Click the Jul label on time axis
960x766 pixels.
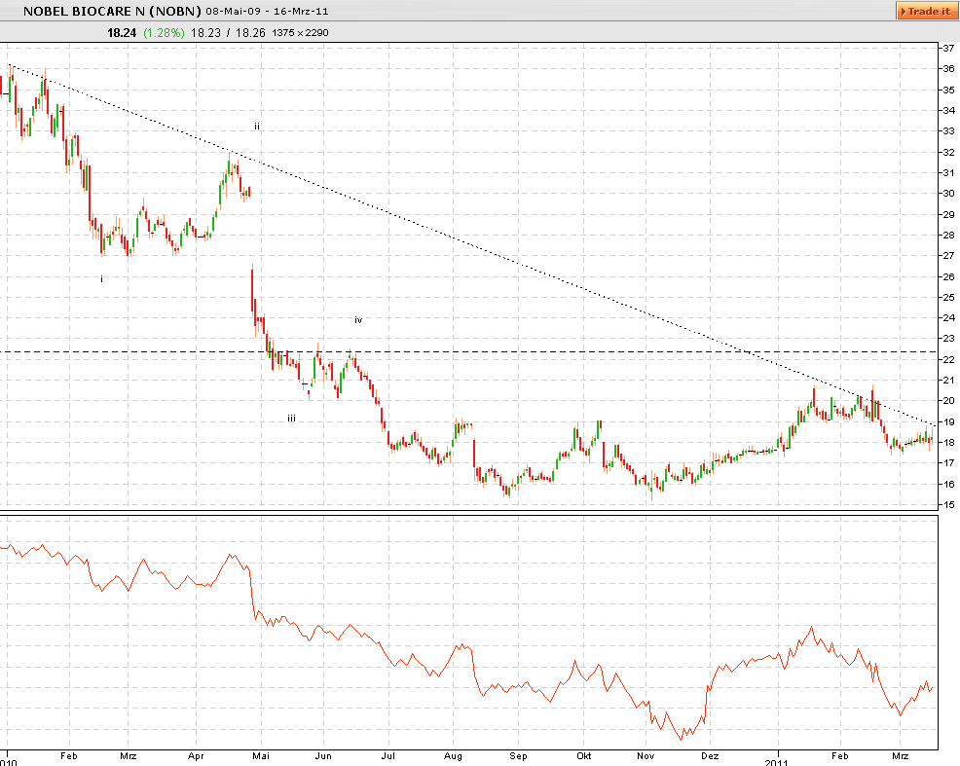[x=388, y=756]
